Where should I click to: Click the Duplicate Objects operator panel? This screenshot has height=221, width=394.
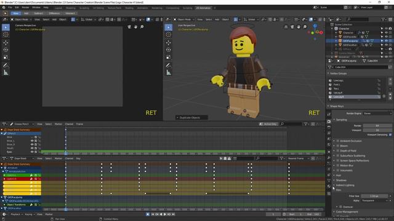[191, 117]
